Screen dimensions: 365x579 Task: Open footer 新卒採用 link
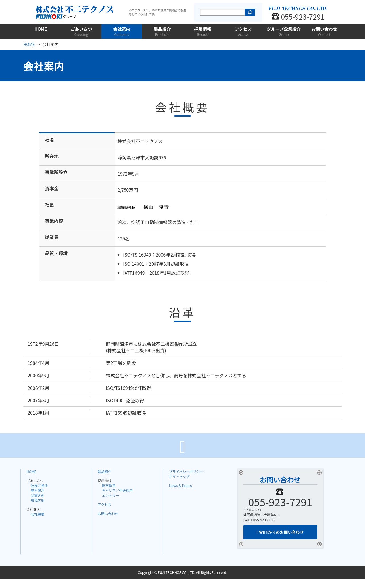109,486
